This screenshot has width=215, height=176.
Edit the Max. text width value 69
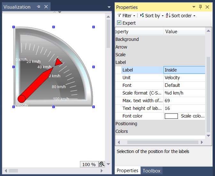(184, 101)
